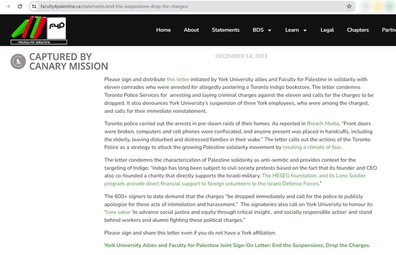396x255 pixels.
Task: Click the browser forward arrow button
Action: (7, 6)
